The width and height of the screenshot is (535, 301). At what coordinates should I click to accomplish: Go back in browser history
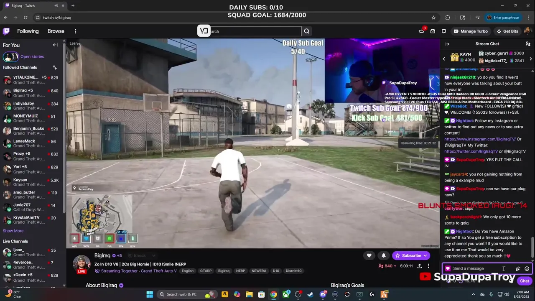[x=5, y=18]
